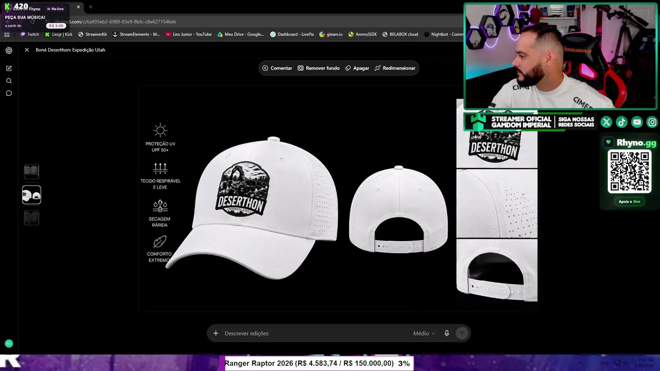
Task: Click Remover fundo tool
Action: [319, 68]
